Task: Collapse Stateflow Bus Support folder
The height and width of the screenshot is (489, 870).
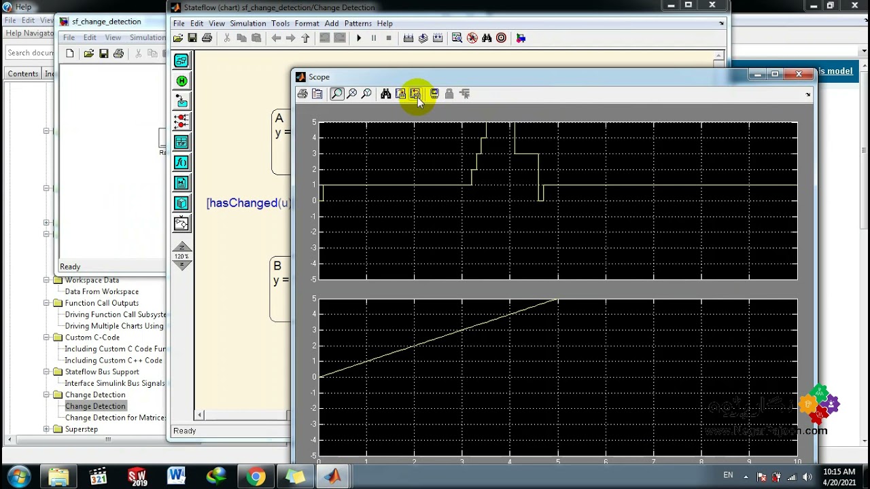Action: tap(46, 372)
